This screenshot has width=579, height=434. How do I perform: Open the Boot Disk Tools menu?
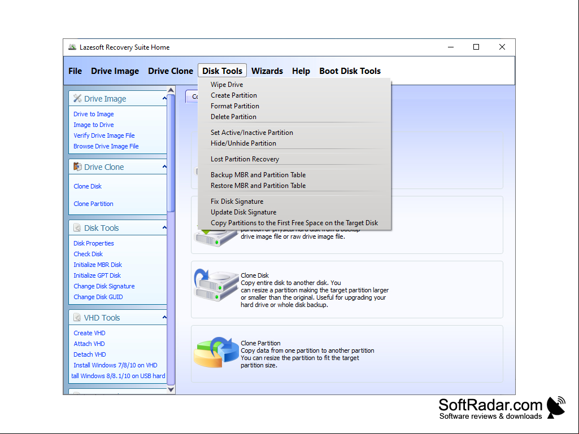coord(350,71)
